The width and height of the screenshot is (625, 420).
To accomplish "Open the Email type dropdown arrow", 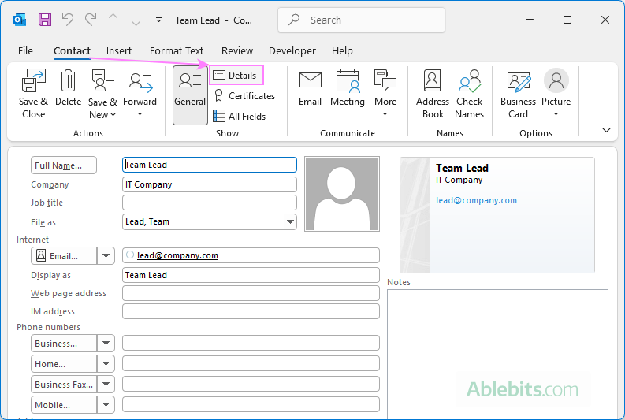I will [x=106, y=256].
